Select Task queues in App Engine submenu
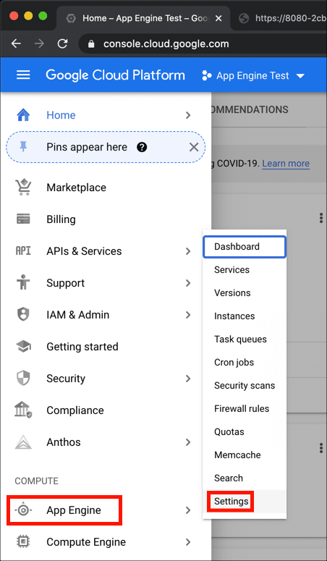Image resolution: width=327 pixels, height=561 pixels. coord(245,339)
